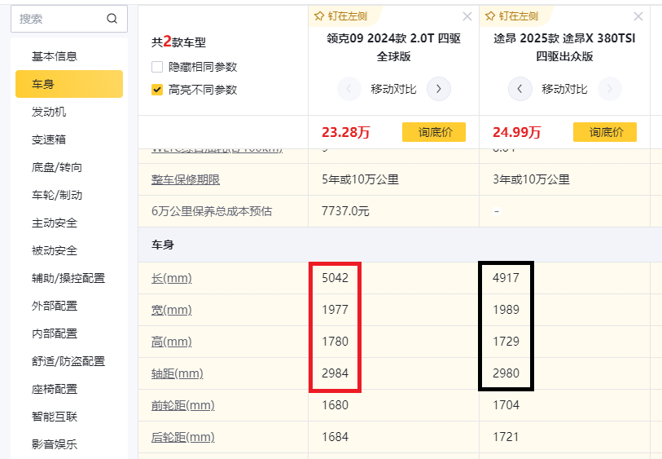The image size is (662, 459).
Task: Move 途昂 column right with arrow
Action: click(x=610, y=89)
